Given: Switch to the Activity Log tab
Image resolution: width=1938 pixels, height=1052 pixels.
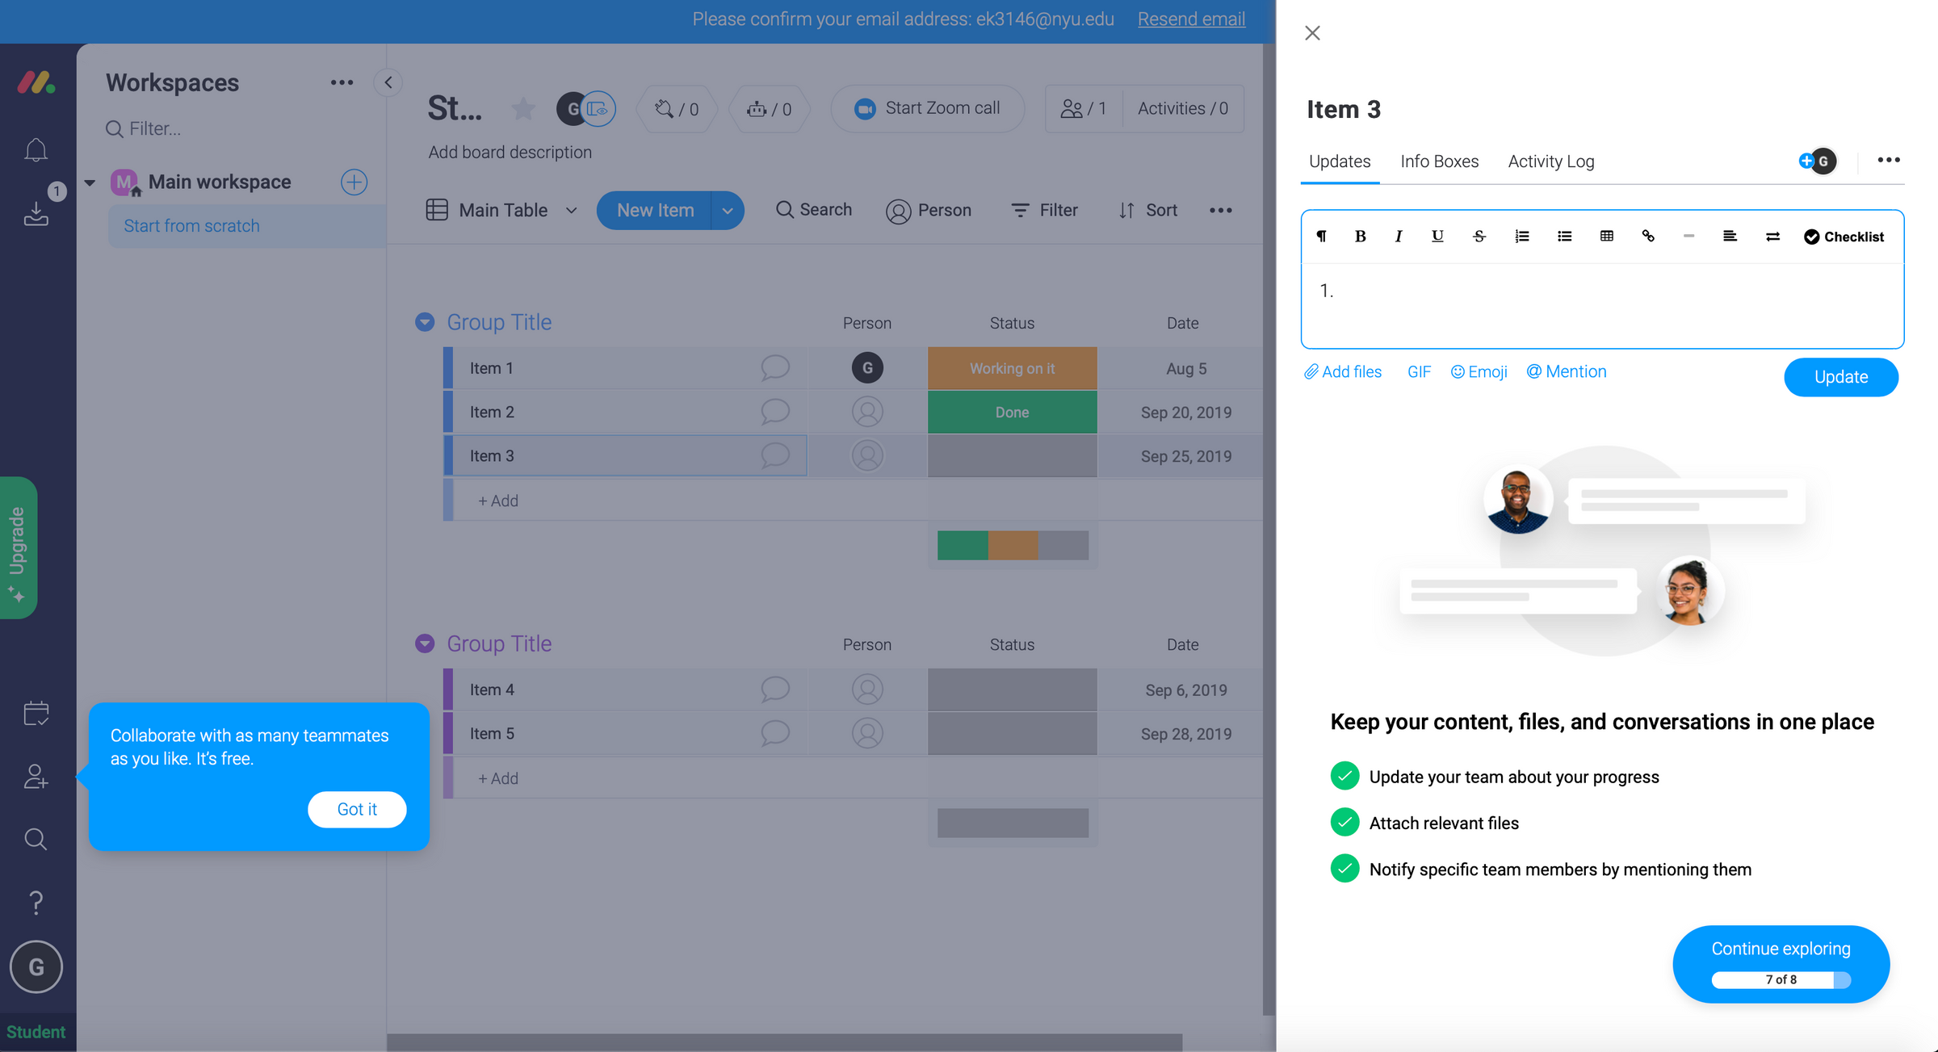Looking at the screenshot, I should (1550, 161).
